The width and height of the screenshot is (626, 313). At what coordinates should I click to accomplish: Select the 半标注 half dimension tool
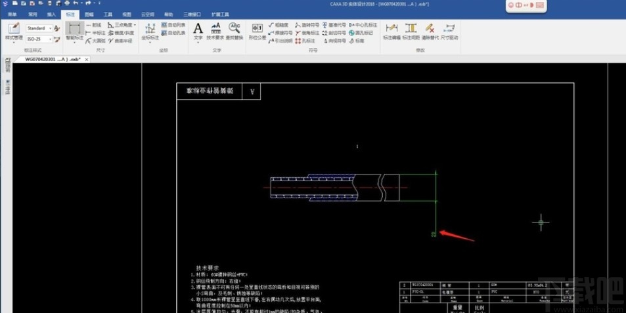click(95, 33)
